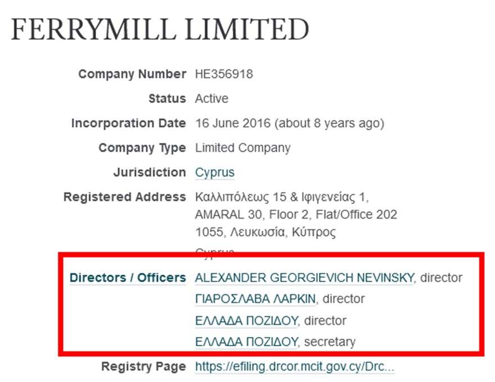Image resolution: width=495 pixels, height=382 pixels.
Task: Click the Jurisdiction label
Action: (148, 172)
